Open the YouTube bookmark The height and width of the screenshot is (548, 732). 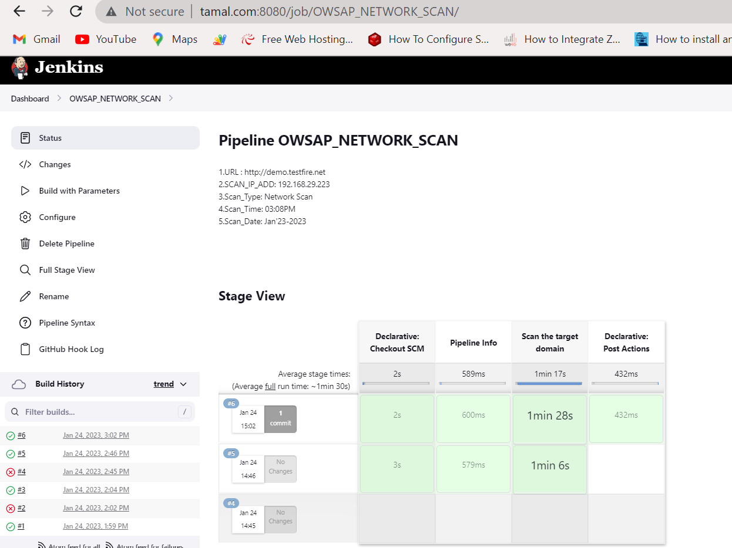click(x=106, y=39)
